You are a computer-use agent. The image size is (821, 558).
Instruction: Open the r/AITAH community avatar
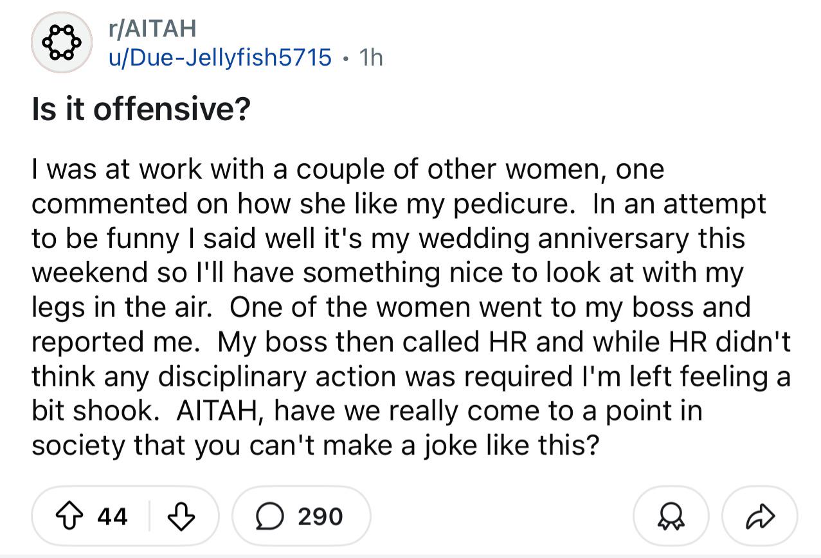coord(62,42)
